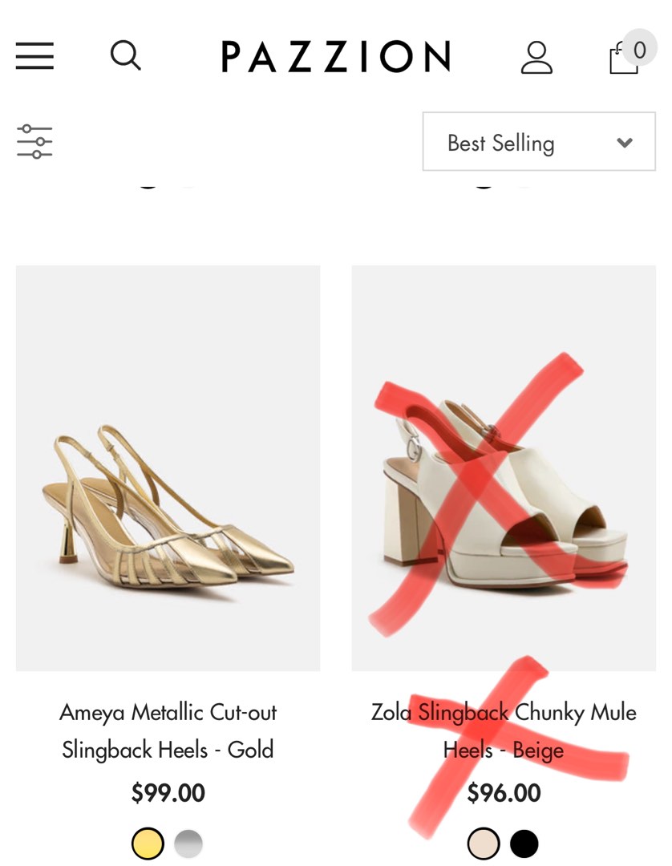Viewport: 672px width, 866px height.
Task: Click the PAZZION logo
Action: click(336, 56)
